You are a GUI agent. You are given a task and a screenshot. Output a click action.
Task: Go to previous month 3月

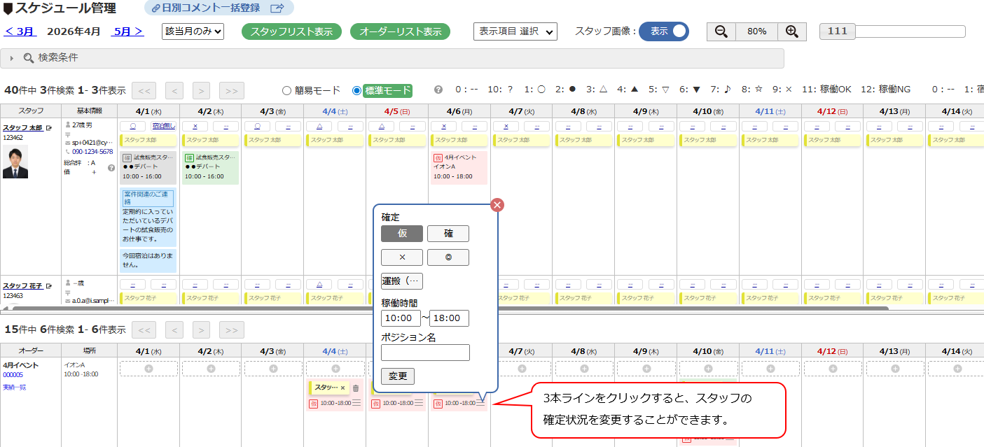tap(20, 31)
